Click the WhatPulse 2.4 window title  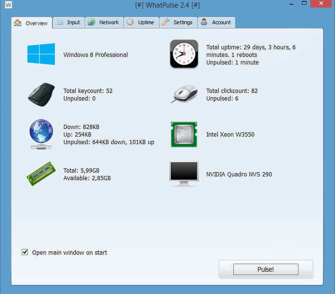(167, 5)
